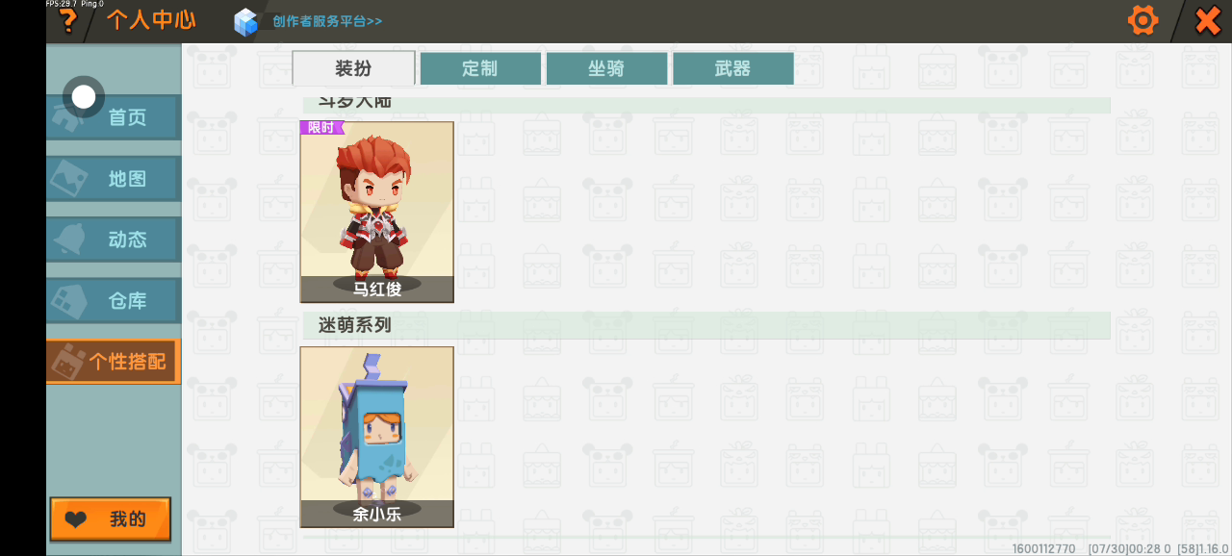Close the personal center with the X
The image size is (1232, 556).
click(1207, 20)
